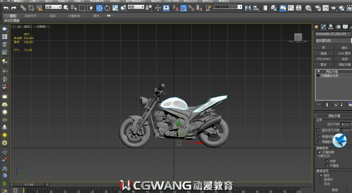Activate Select and Manipulate tool

pyautogui.click(x=158, y=8)
